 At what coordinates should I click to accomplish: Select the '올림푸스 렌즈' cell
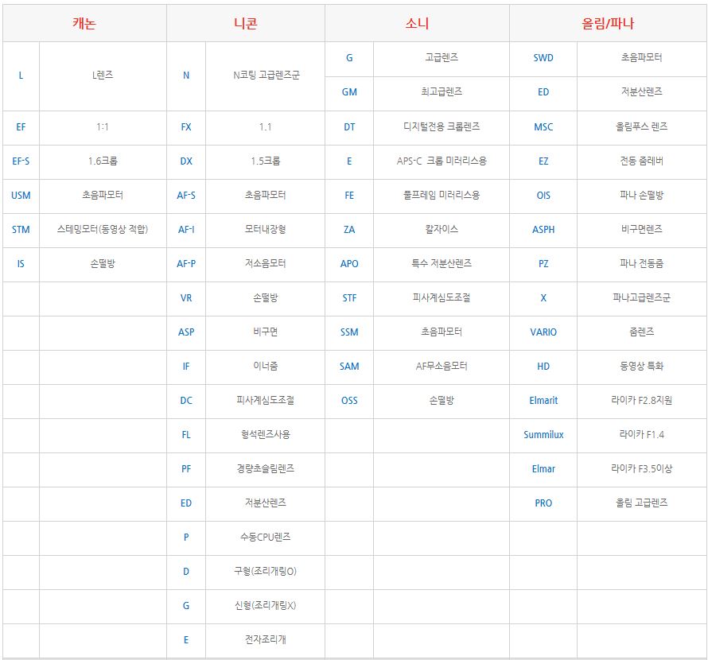pos(642,127)
